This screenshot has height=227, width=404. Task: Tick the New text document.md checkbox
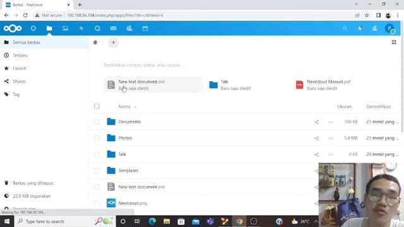97,187
